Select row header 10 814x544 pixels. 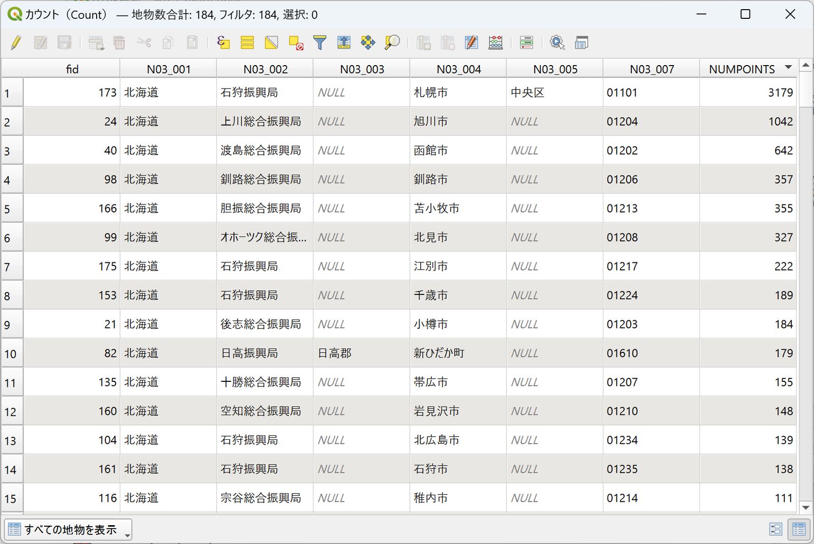[x=12, y=354]
